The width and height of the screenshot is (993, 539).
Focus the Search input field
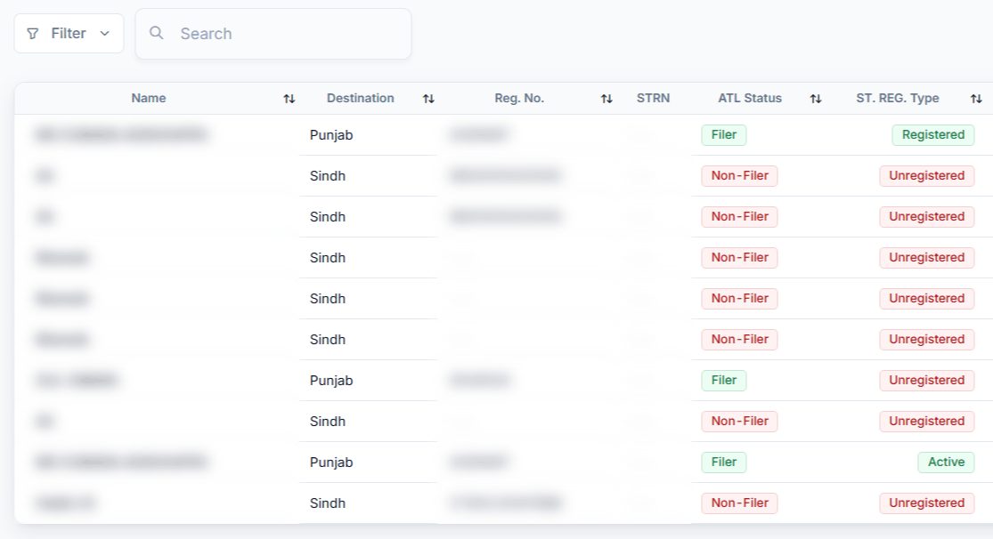[x=273, y=34]
